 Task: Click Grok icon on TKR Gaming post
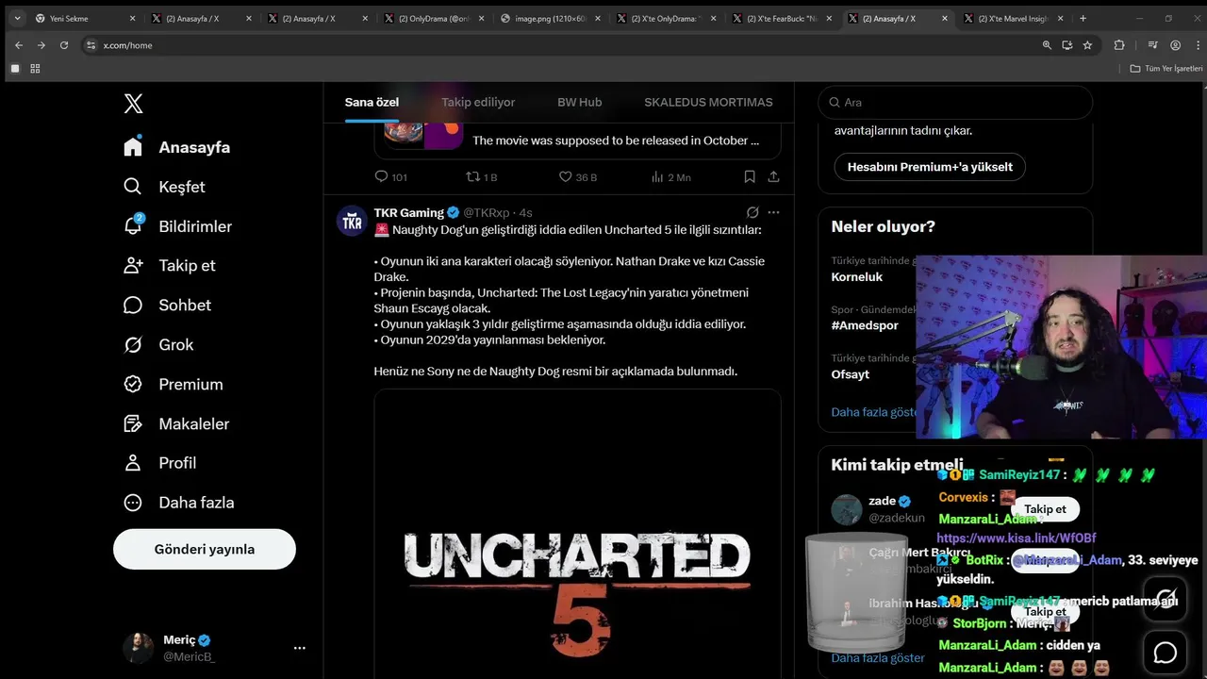752,212
